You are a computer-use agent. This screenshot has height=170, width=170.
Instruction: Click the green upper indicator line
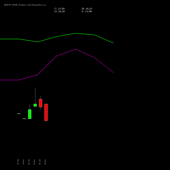tap(57, 36)
